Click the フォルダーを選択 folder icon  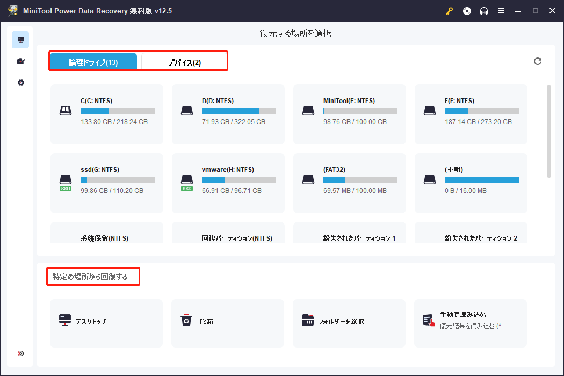coord(308,320)
